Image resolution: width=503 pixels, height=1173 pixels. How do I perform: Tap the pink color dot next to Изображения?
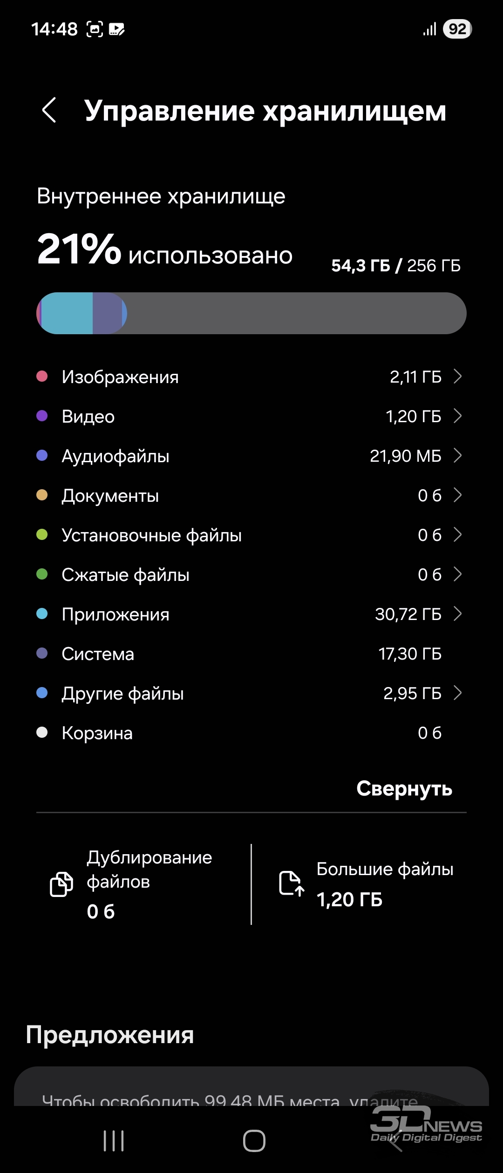42,376
